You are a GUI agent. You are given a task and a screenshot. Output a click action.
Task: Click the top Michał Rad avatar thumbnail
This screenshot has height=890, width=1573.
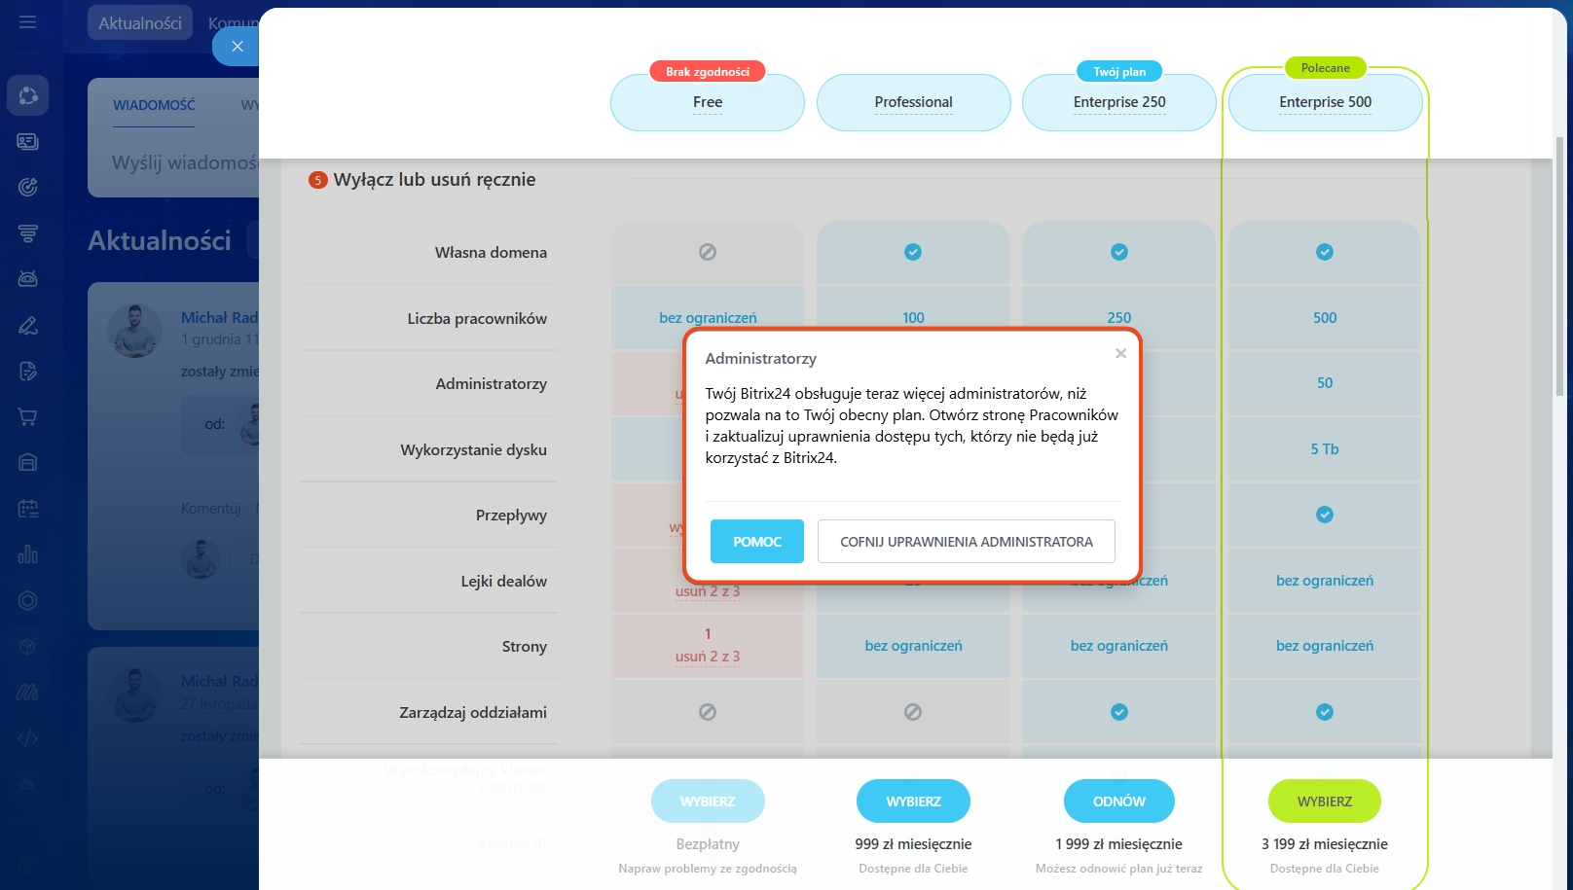(134, 331)
